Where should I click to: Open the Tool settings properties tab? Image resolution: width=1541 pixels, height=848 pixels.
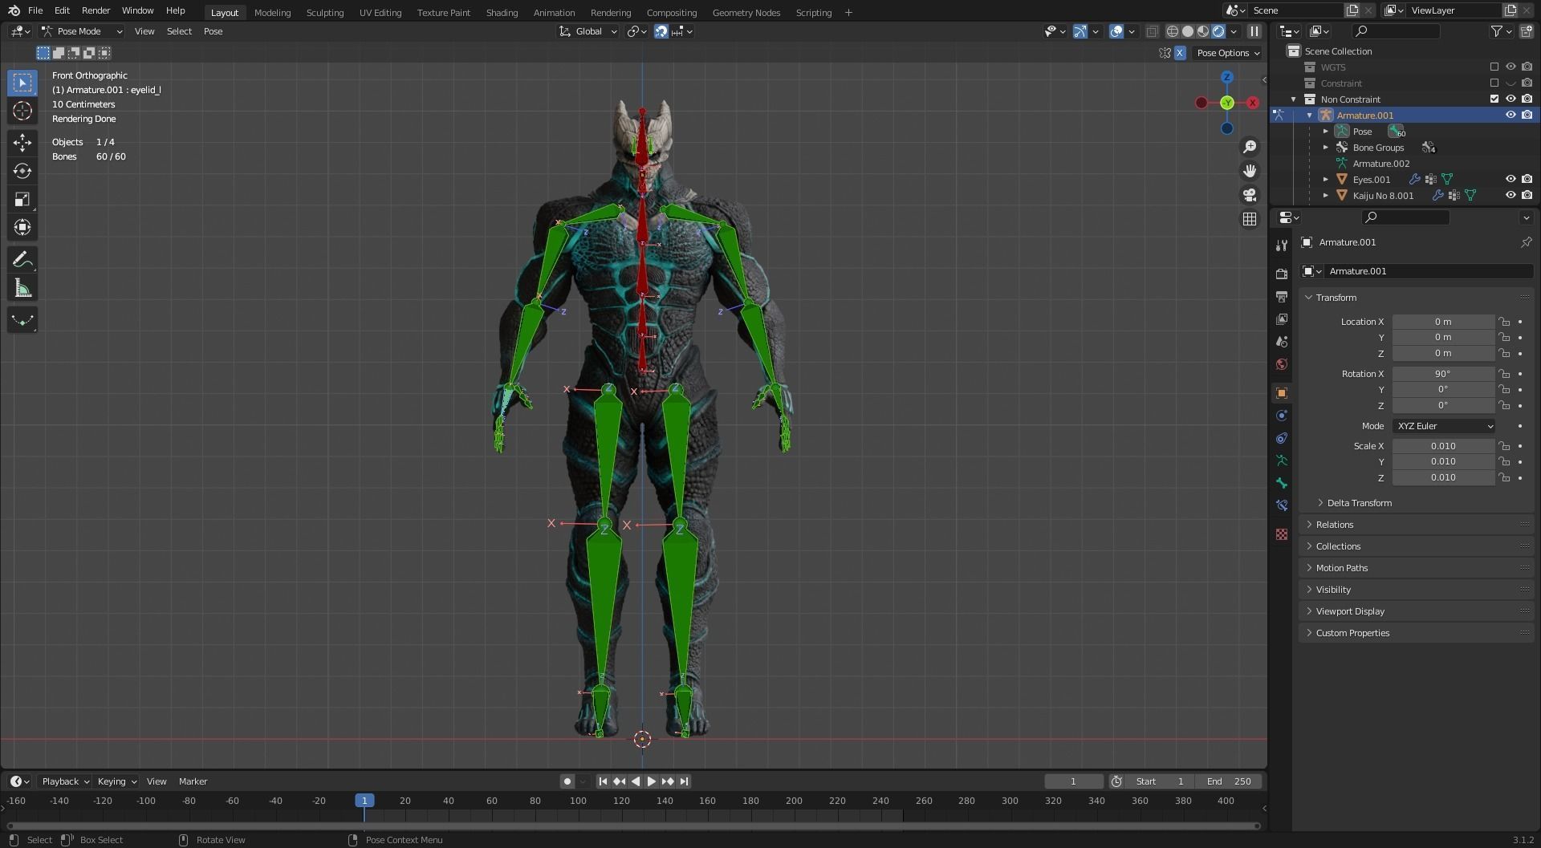[x=1282, y=245]
